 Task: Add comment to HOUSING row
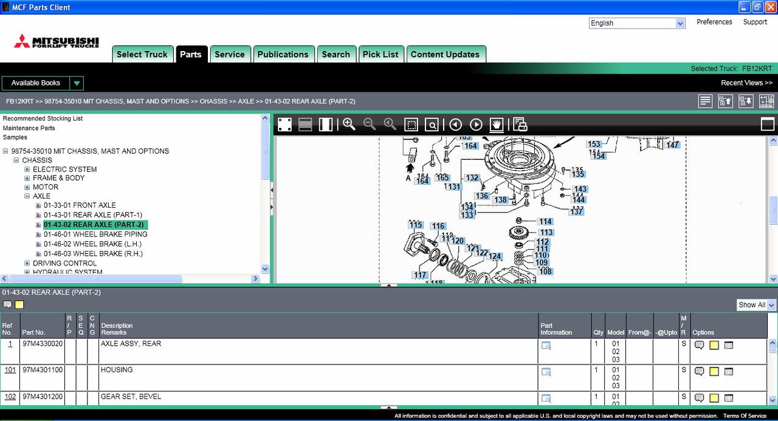point(700,371)
